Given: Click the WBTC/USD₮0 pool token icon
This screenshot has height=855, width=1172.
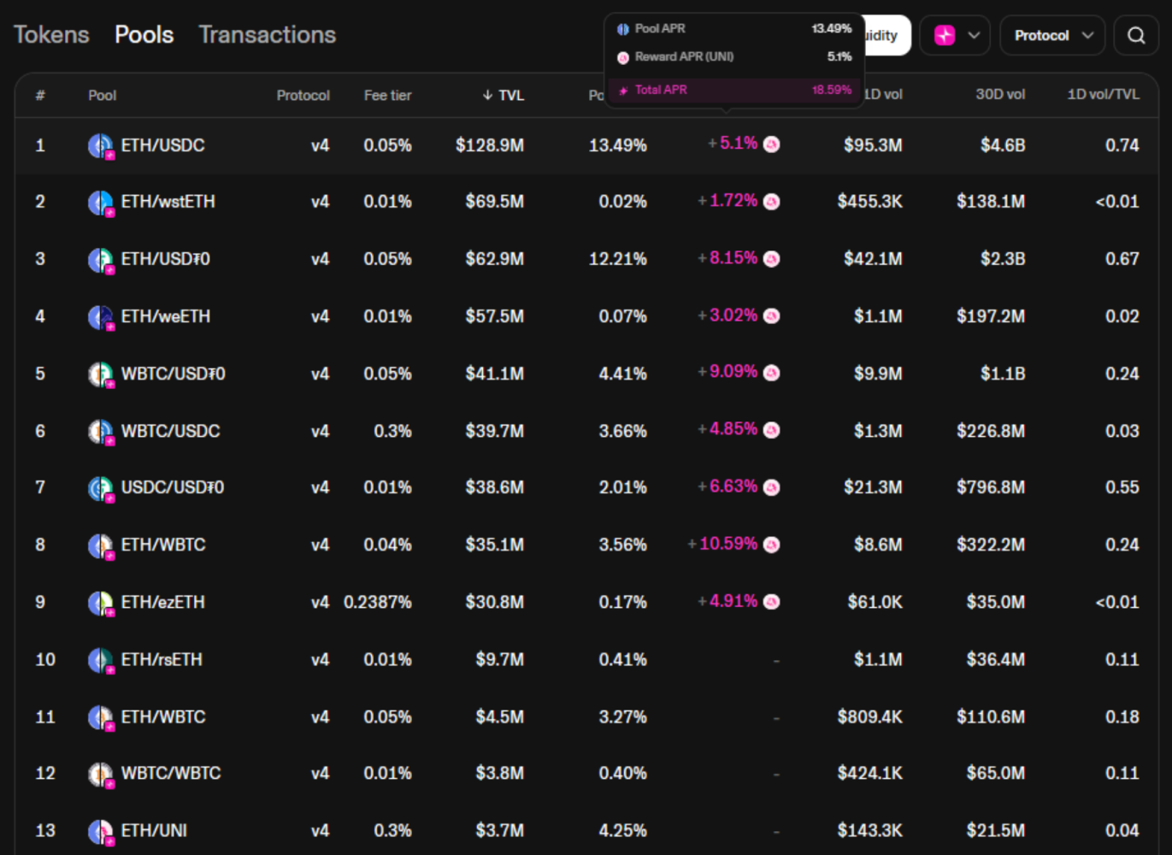Looking at the screenshot, I should click(101, 374).
